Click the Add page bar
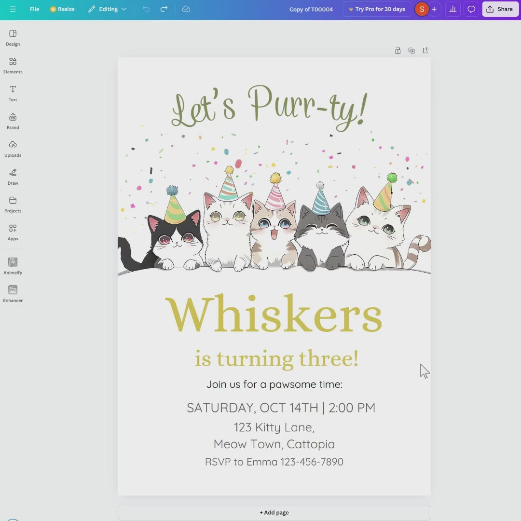 [x=274, y=512]
